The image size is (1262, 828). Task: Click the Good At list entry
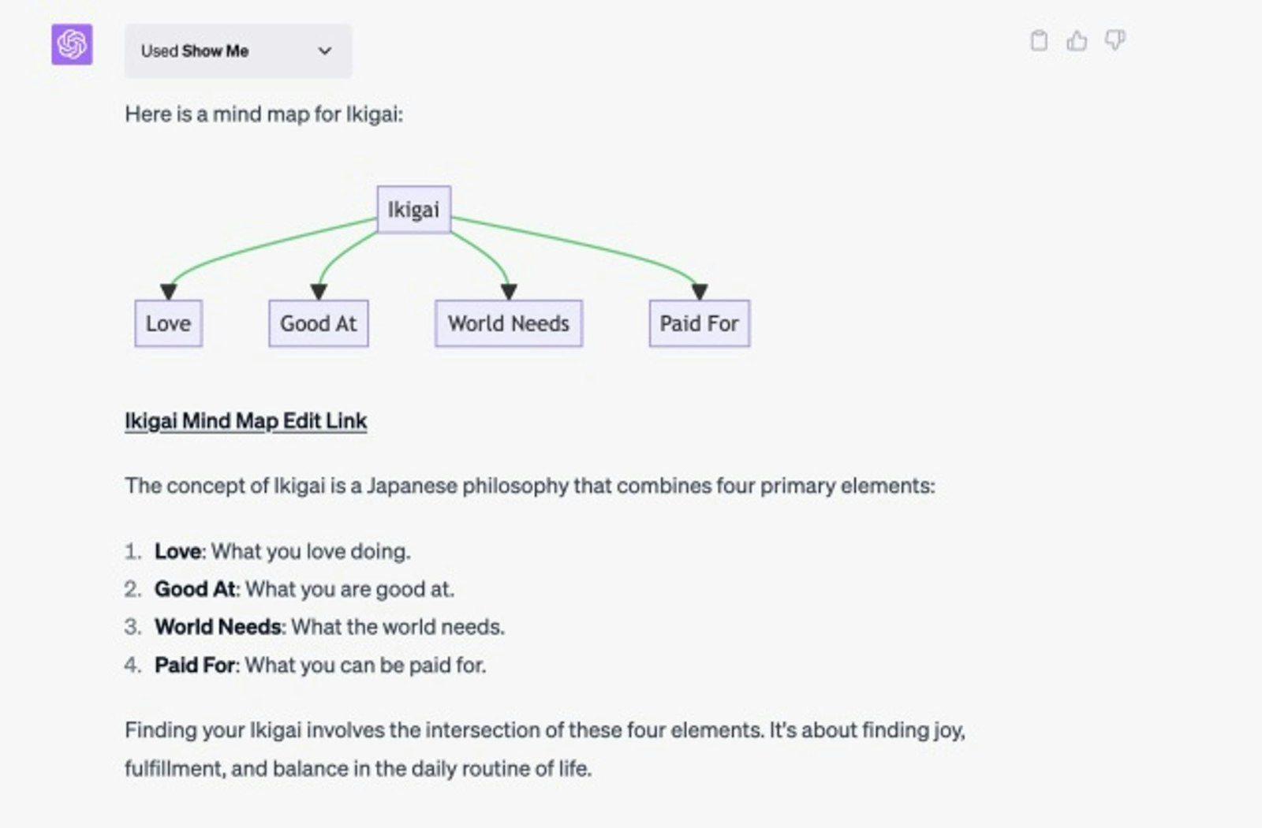tap(196, 589)
